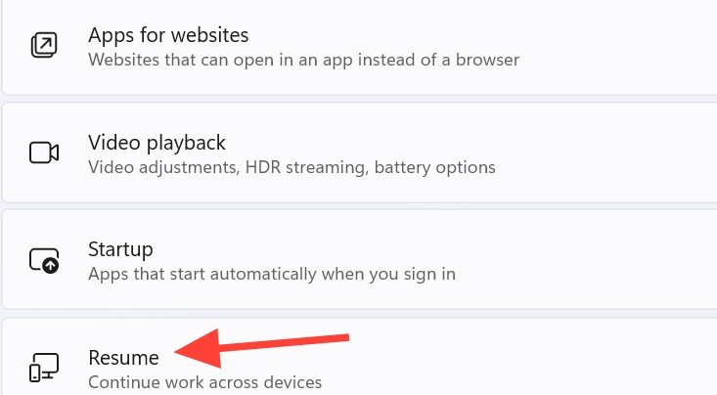This screenshot has width=717, height=395.
Task: Click the Startup icon
Action: coord(45,260)
